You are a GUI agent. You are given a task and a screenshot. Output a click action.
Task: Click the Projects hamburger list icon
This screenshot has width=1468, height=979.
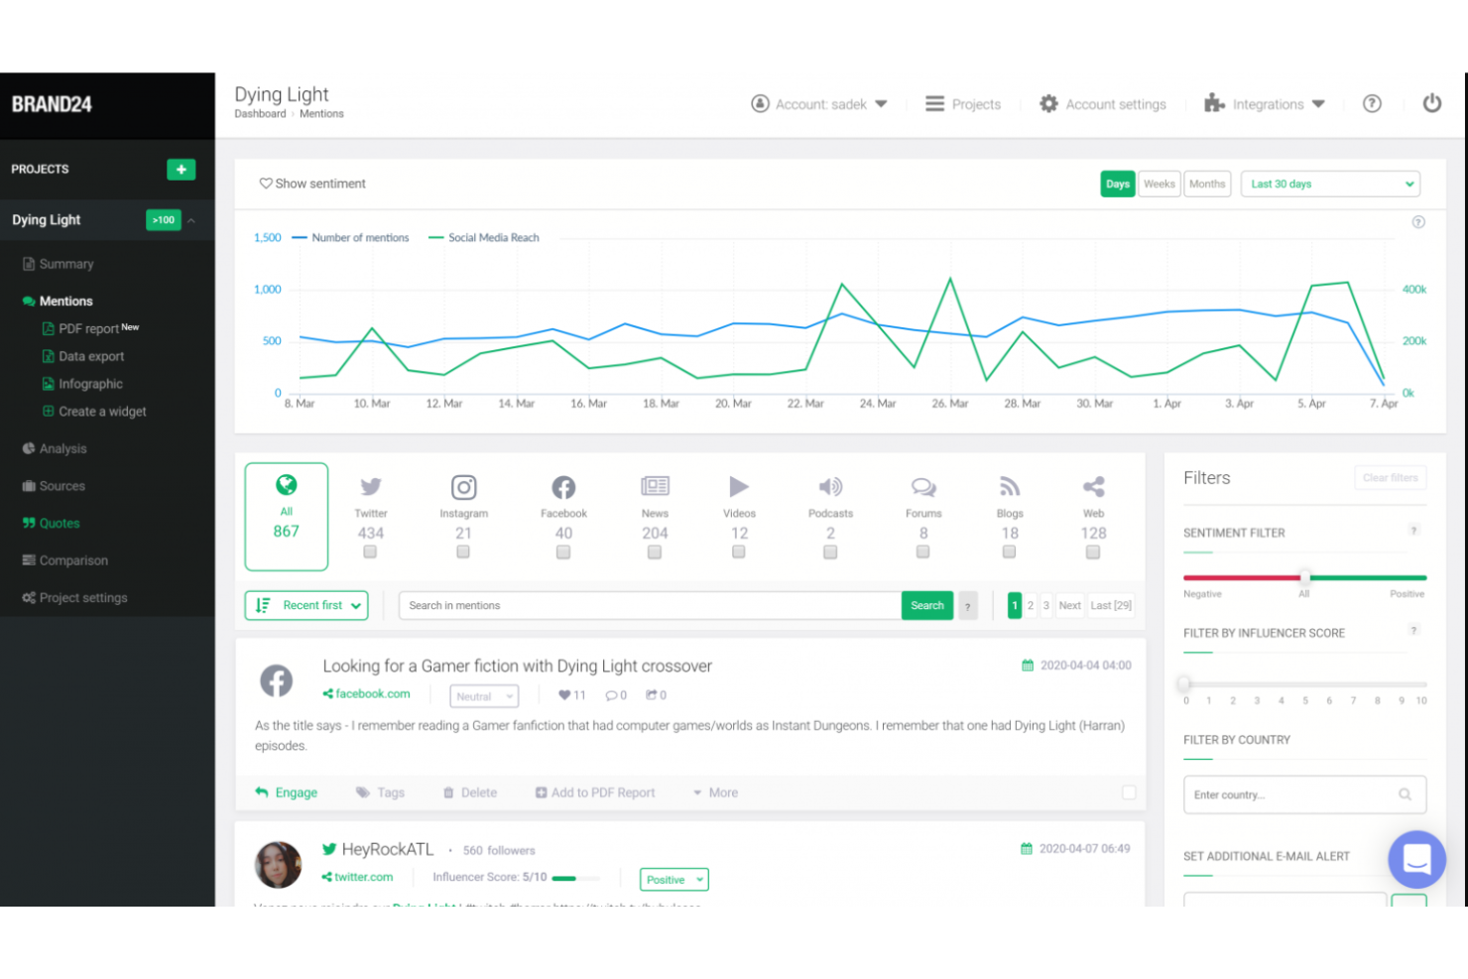pos(934,103)
